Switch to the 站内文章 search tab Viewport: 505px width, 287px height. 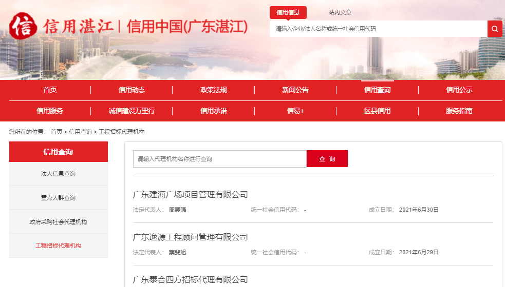340,12
